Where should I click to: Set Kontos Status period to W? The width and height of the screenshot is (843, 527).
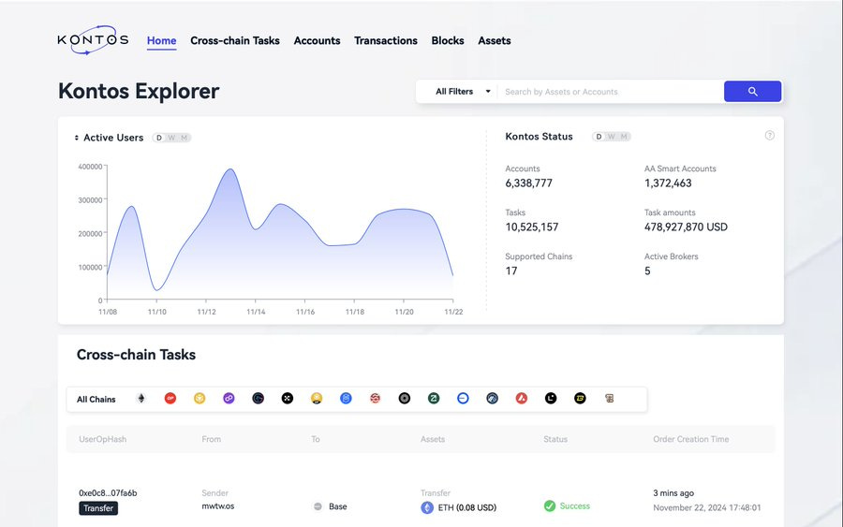point(612,137)
